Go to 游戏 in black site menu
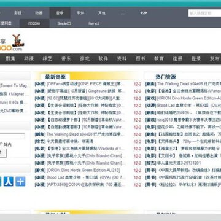Screen dimensions: 221x221 pos(85,59)
